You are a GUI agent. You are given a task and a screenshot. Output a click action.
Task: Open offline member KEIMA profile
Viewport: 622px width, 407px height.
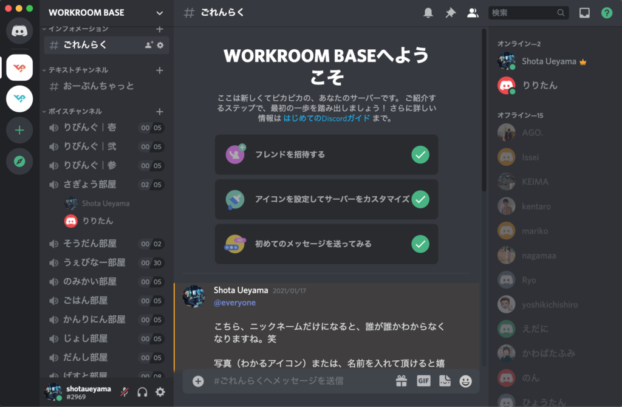[552, 182]
